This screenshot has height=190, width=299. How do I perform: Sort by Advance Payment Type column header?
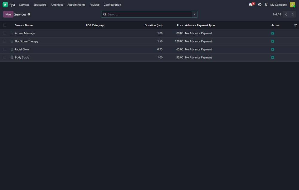(x=200, y=25)
